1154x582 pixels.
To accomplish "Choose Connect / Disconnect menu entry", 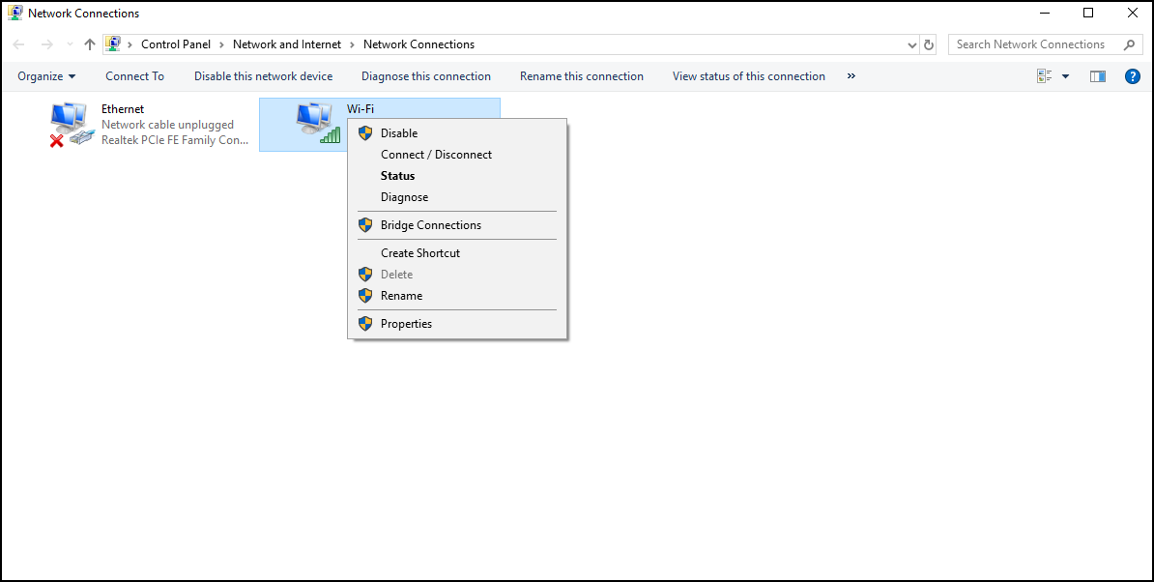I will 457,155.
